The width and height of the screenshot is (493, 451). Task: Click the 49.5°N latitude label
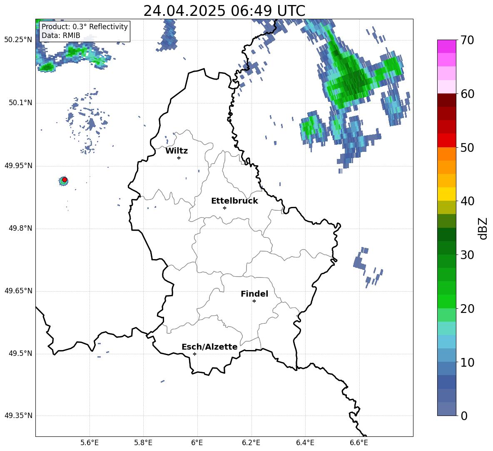[20, 353]
